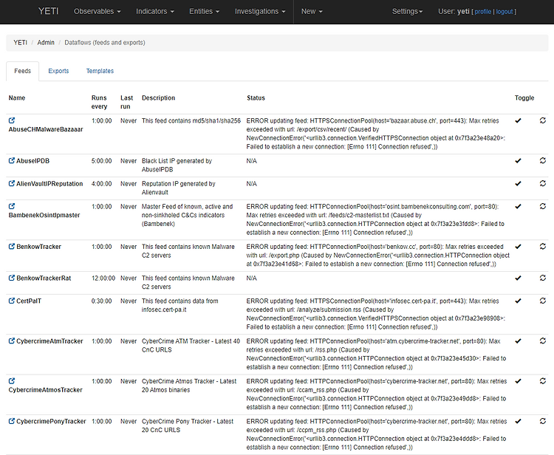Toggle the CybercrimeAtmTracker feed checkmark

[518, 341]
